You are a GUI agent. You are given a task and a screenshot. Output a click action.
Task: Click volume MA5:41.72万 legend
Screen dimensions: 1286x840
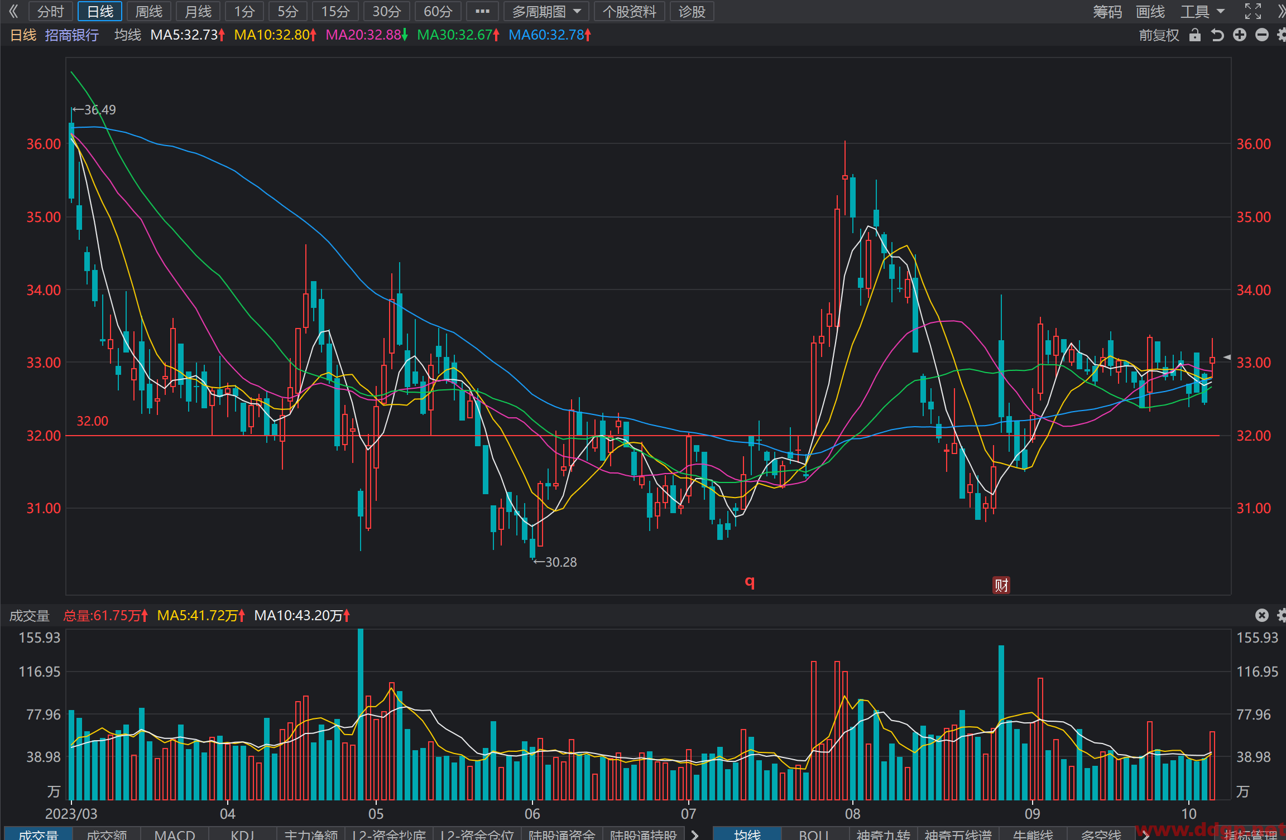[201, 615]
